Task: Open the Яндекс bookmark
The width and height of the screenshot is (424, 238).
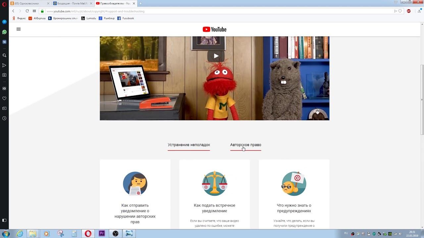Action: pos(19,18)
